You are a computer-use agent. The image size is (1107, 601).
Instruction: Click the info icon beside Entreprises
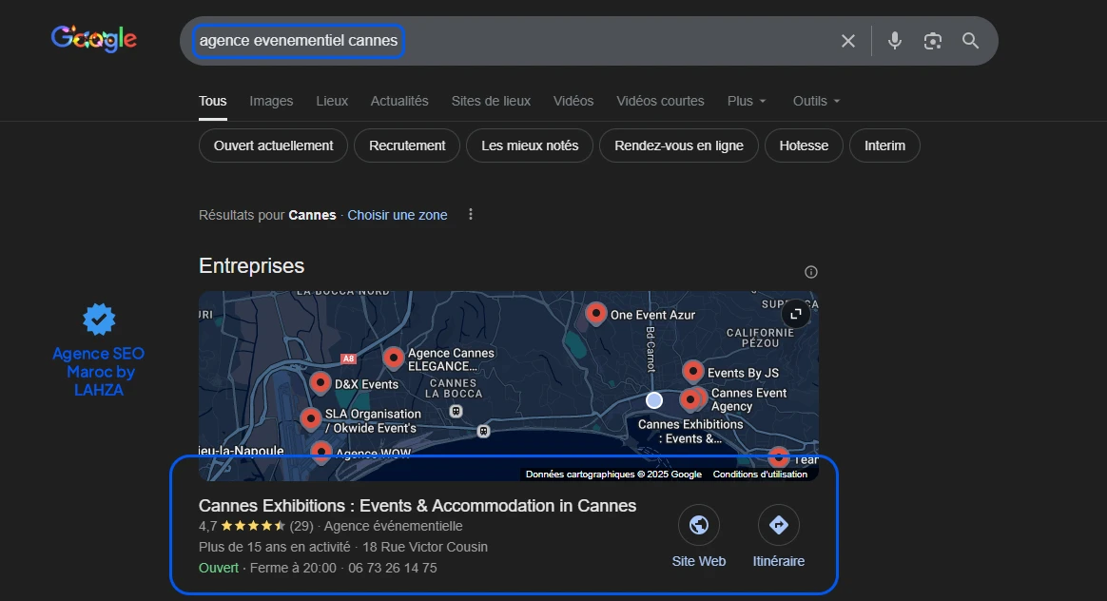point(811,272)
